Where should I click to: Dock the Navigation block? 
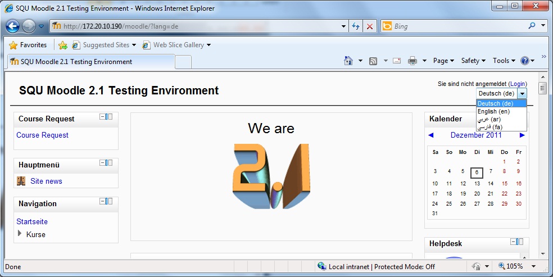point(109,201)
